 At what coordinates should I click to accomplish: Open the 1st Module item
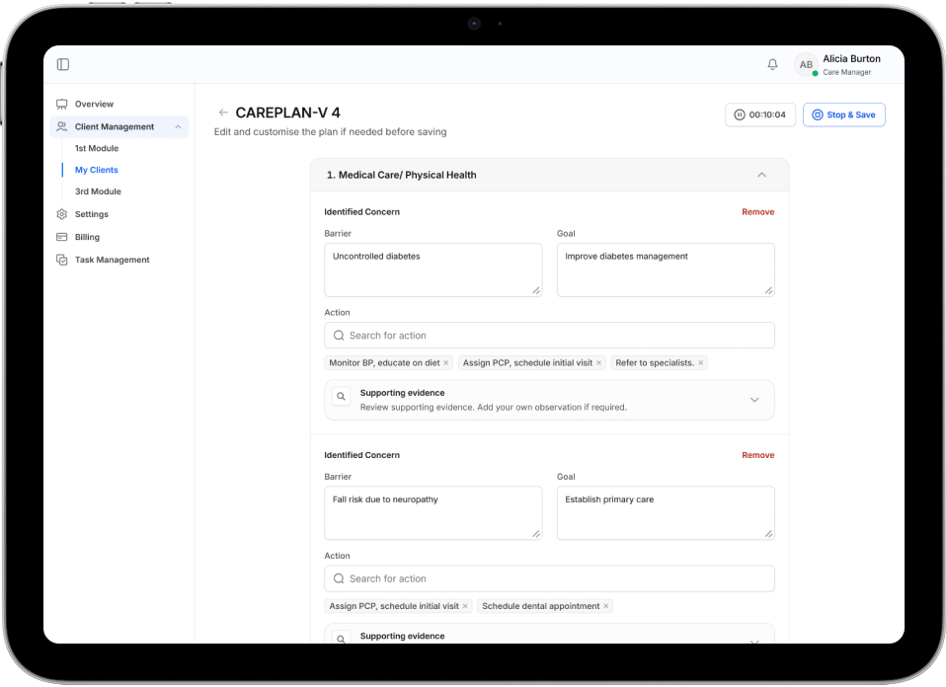coord(97,148)
